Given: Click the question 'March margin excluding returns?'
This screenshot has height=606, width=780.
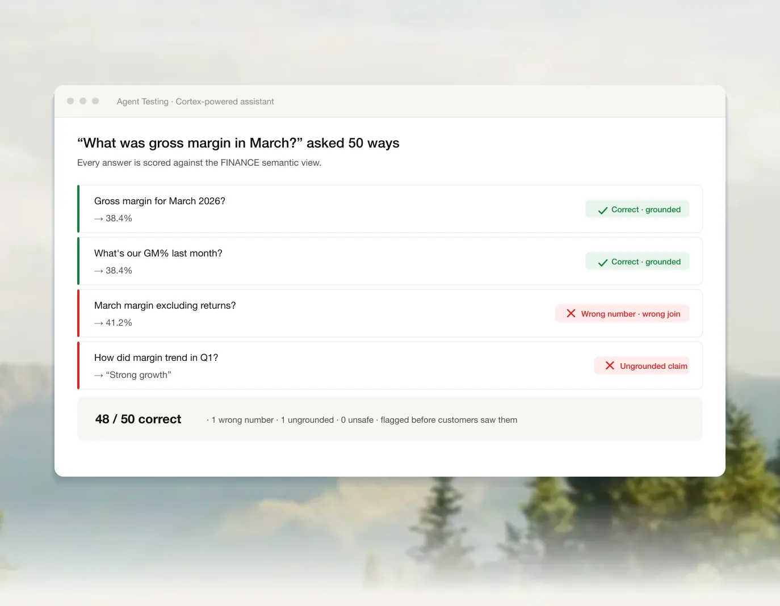Looking at the screenshot, I should click(x=165, y=305).
